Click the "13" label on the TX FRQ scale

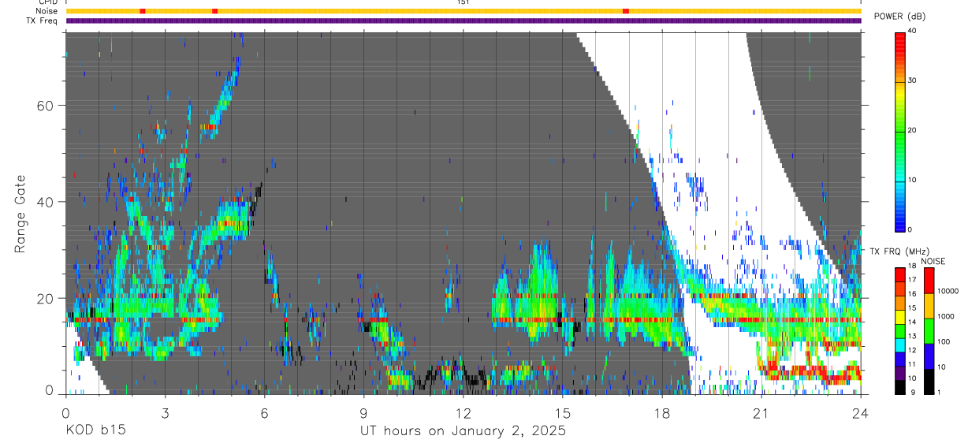point(912,336)
